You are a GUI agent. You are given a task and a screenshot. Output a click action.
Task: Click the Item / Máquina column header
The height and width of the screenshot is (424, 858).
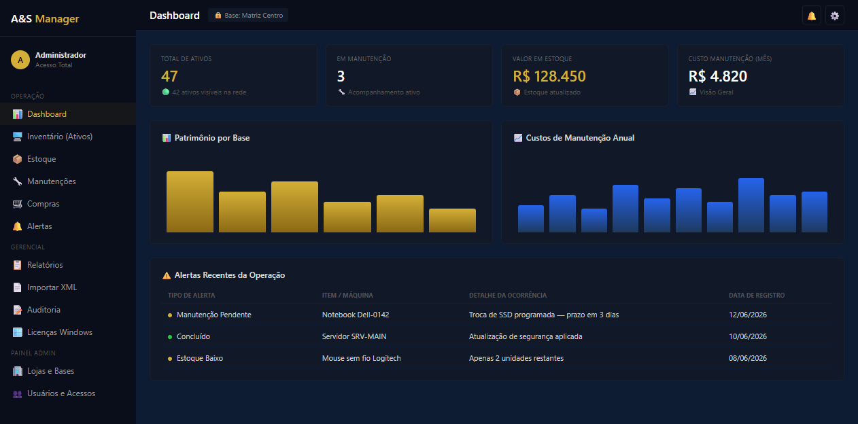point(347,296)
